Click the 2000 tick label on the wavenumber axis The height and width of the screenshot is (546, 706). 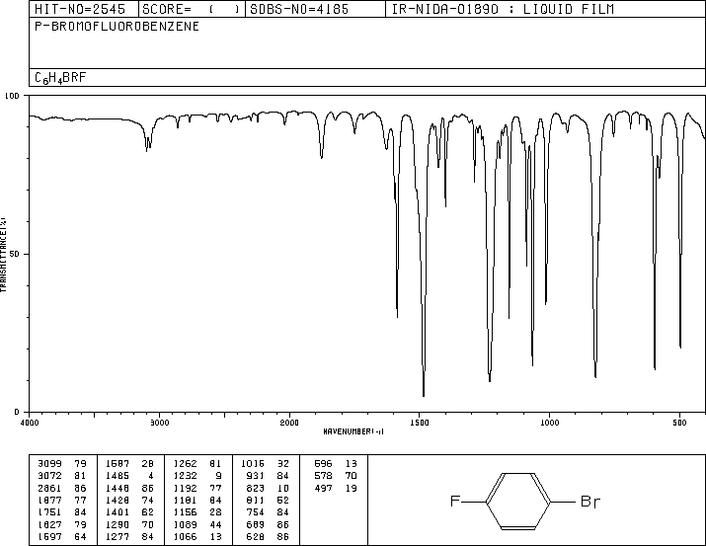coord(289,423)
